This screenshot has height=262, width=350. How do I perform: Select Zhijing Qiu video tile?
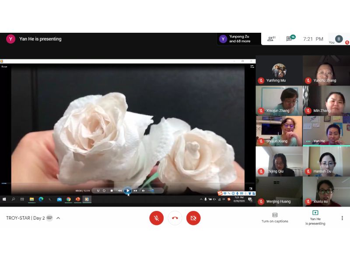pos(279,161)
